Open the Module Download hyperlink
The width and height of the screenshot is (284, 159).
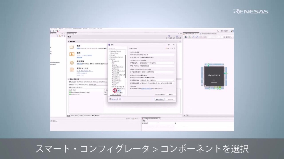point(146,89)
